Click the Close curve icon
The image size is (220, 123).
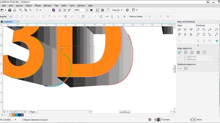[x=83, y=17]
